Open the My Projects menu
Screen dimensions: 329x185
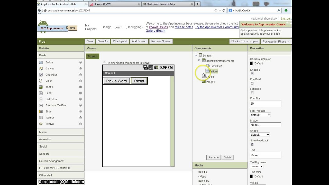90,27
